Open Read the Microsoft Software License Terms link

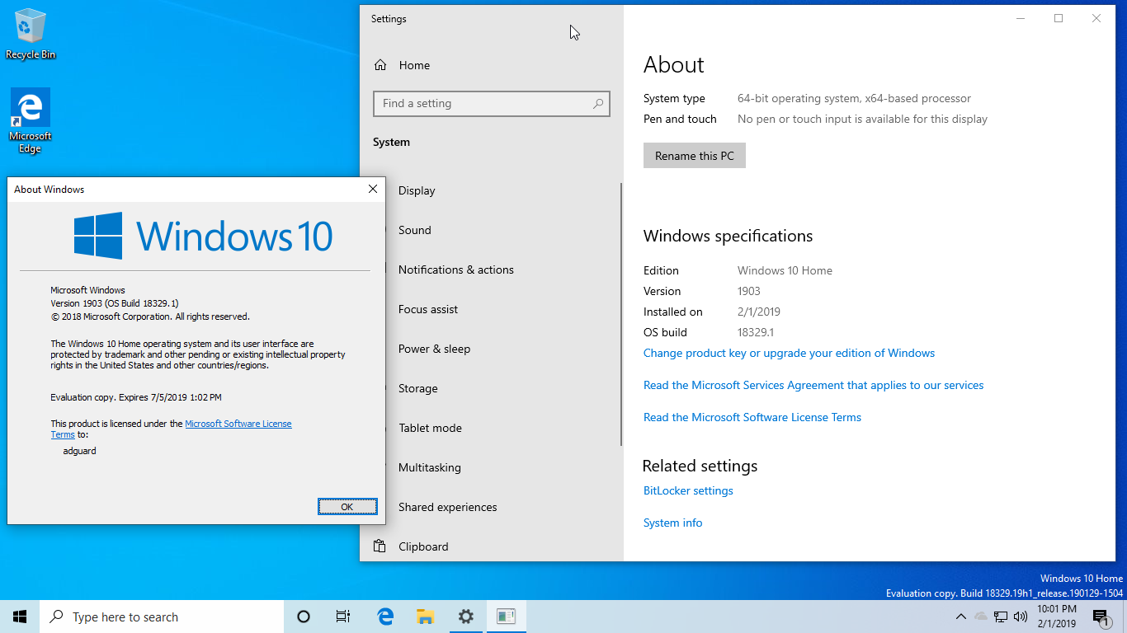click(752, 417)
